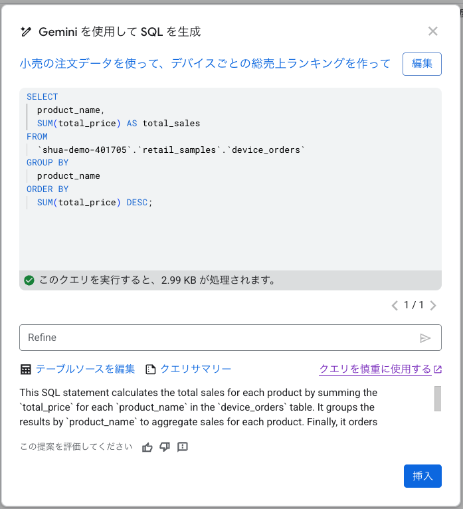
Task: Click the Japanese prompt text about device sales ranking
Action: (x=205, y=64)
